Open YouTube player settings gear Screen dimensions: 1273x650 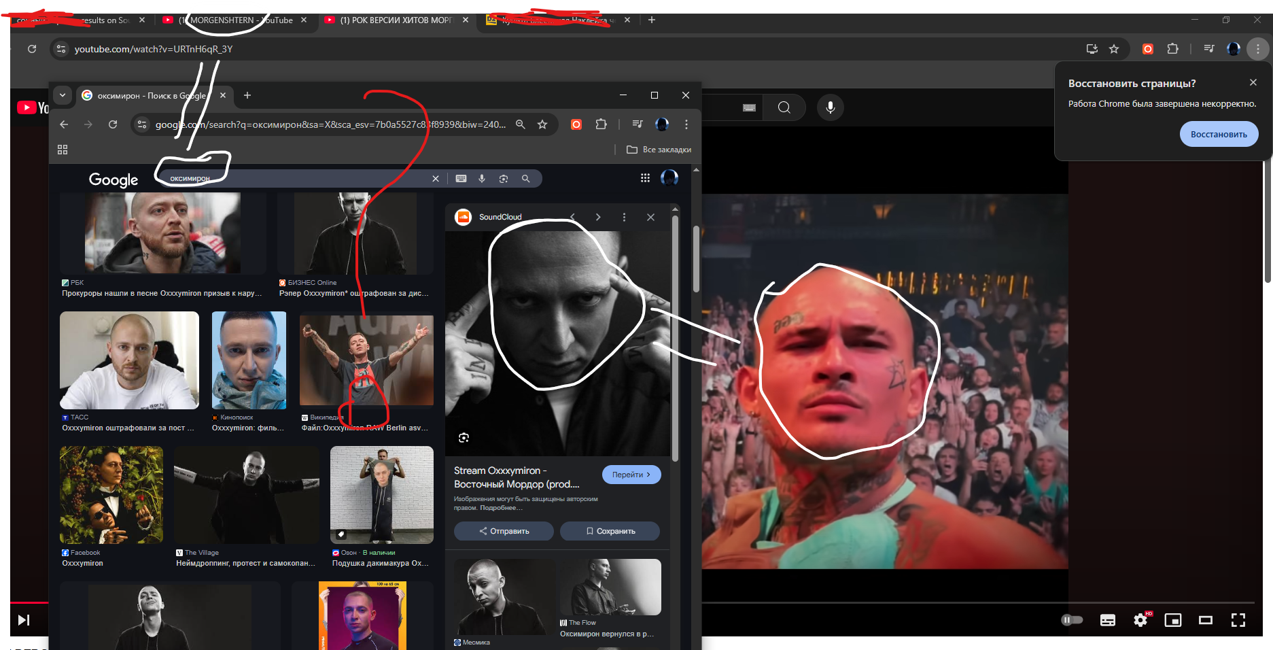pyautogui.click(x=1141, y=619)
